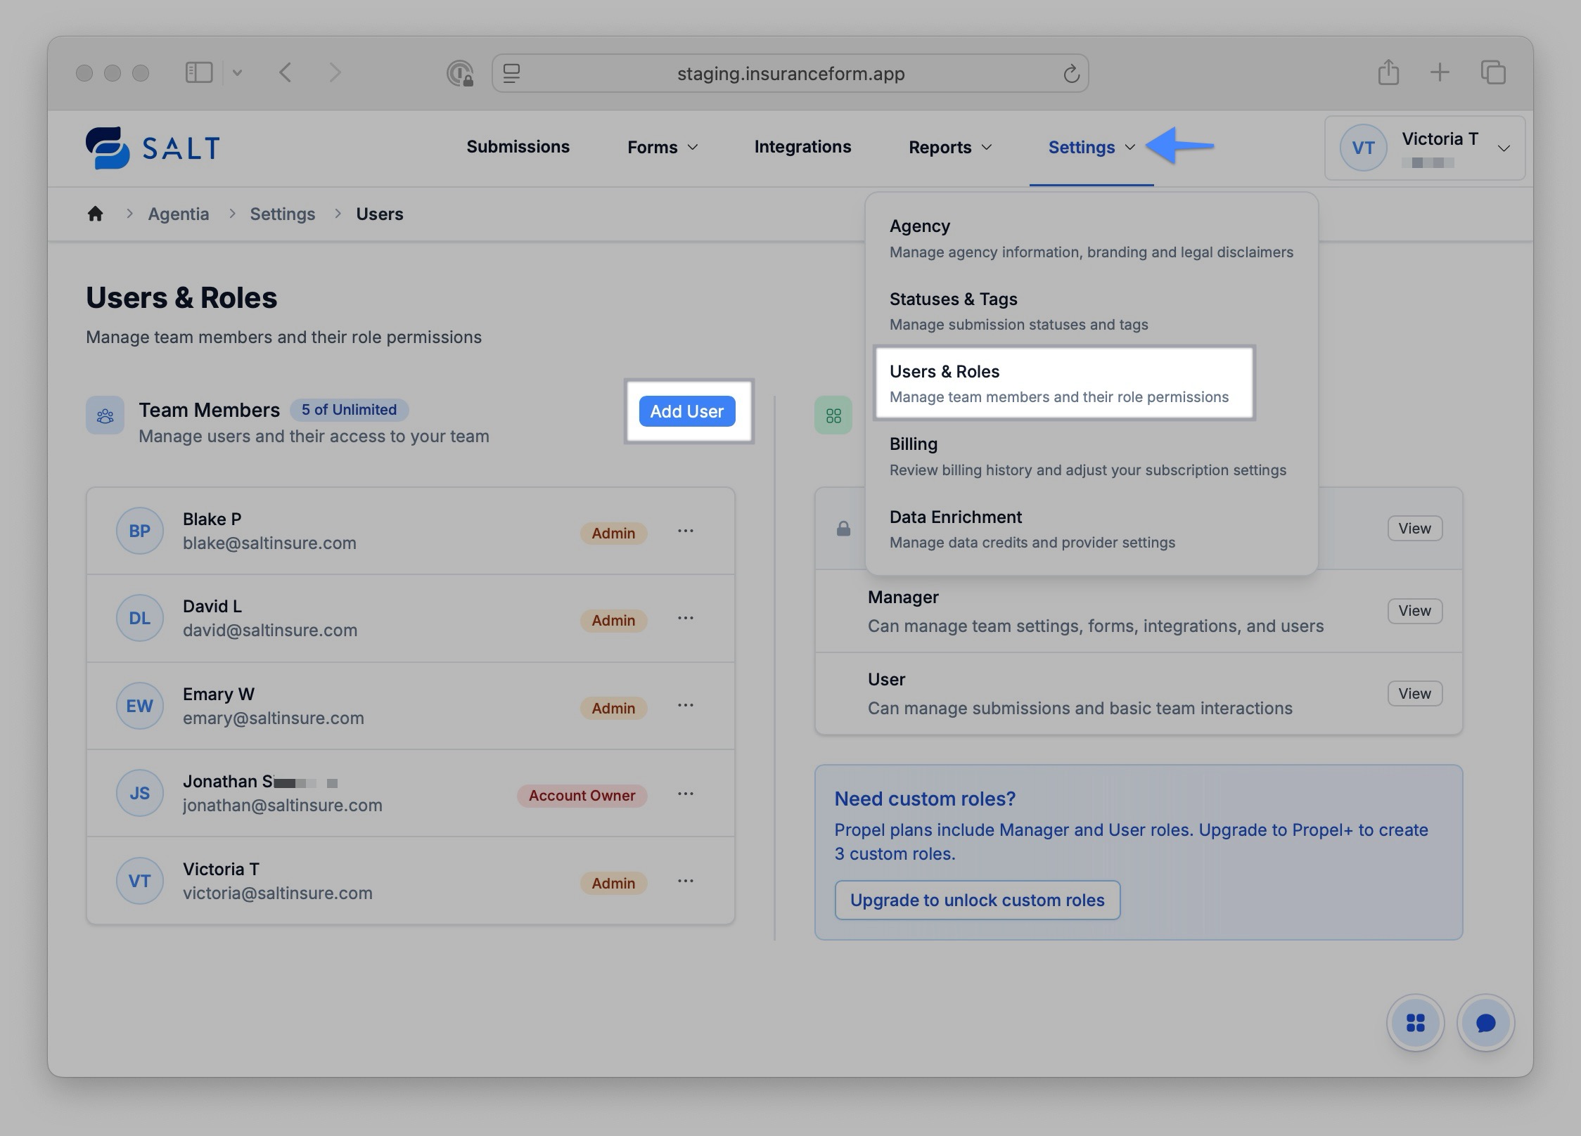Toggle the Safari sidebar icon
This screenshot has height=1136, width=1581.
point(199,72)
